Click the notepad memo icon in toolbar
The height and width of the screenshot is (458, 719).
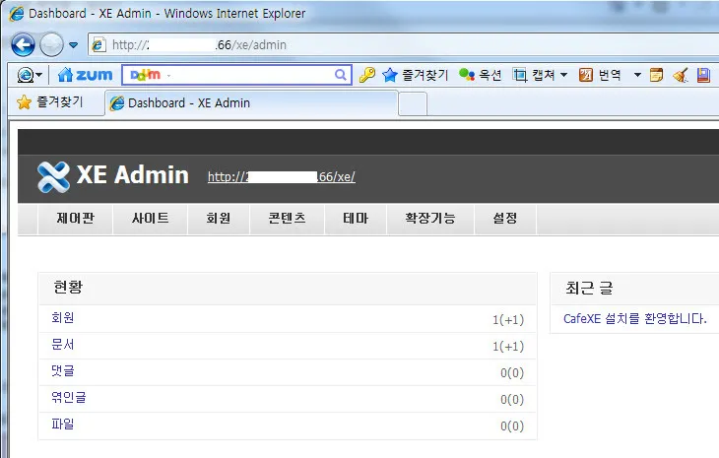click(656, 75)
